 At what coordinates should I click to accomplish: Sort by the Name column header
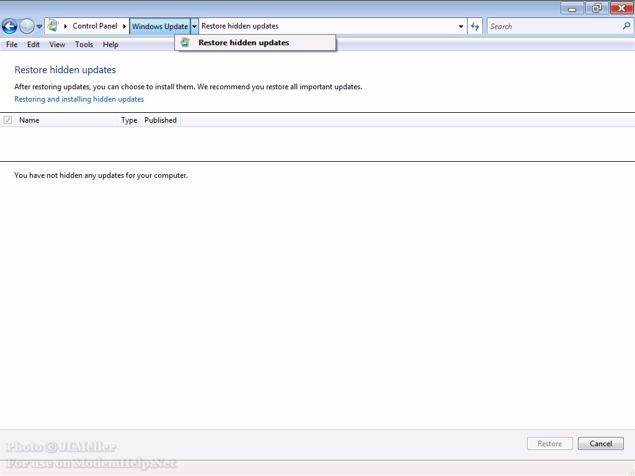click(x=66, y=120)
